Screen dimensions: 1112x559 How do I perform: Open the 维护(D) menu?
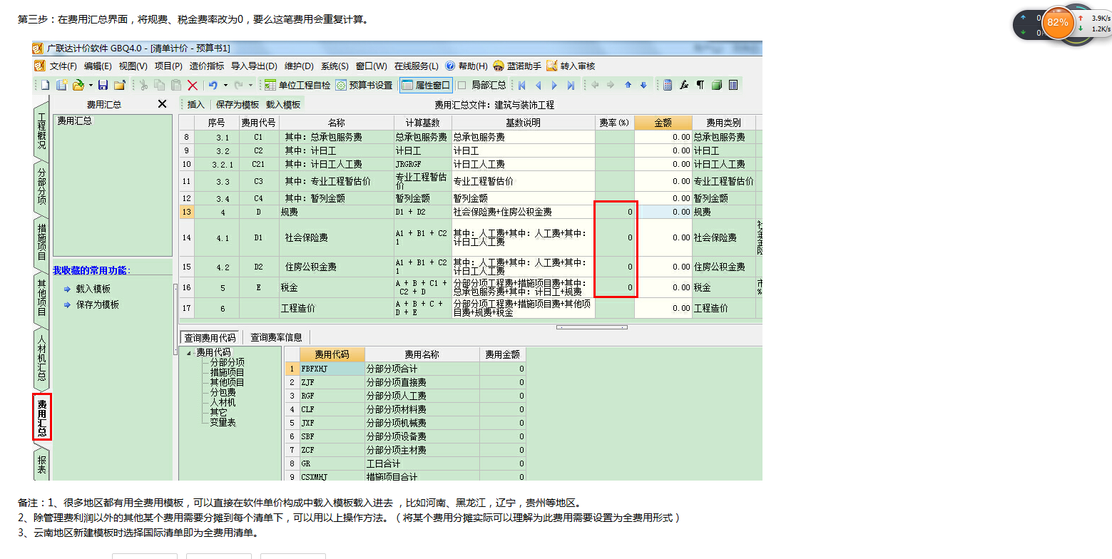[299, 66]
